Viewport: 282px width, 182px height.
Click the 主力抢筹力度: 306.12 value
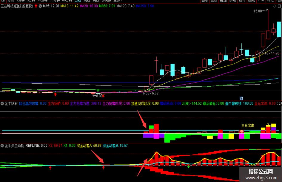pyautogui.click(x=86, y=103)
